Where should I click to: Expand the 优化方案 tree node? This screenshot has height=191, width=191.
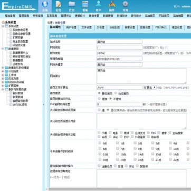point(3,79)
